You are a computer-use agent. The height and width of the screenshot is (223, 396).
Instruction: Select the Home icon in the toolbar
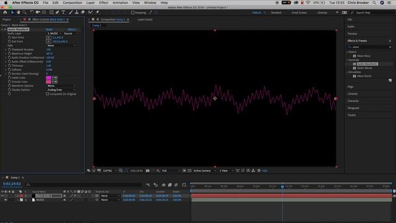(x=5, y=12)
